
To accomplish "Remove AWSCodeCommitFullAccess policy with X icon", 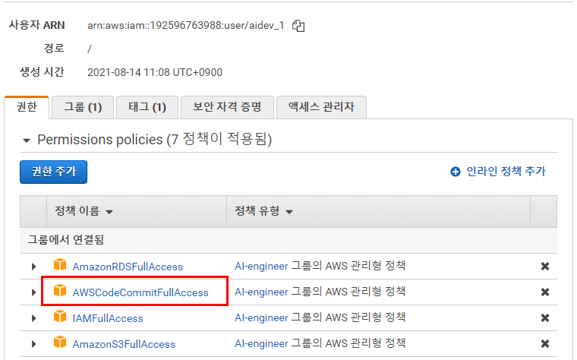I will click(545, 292).
